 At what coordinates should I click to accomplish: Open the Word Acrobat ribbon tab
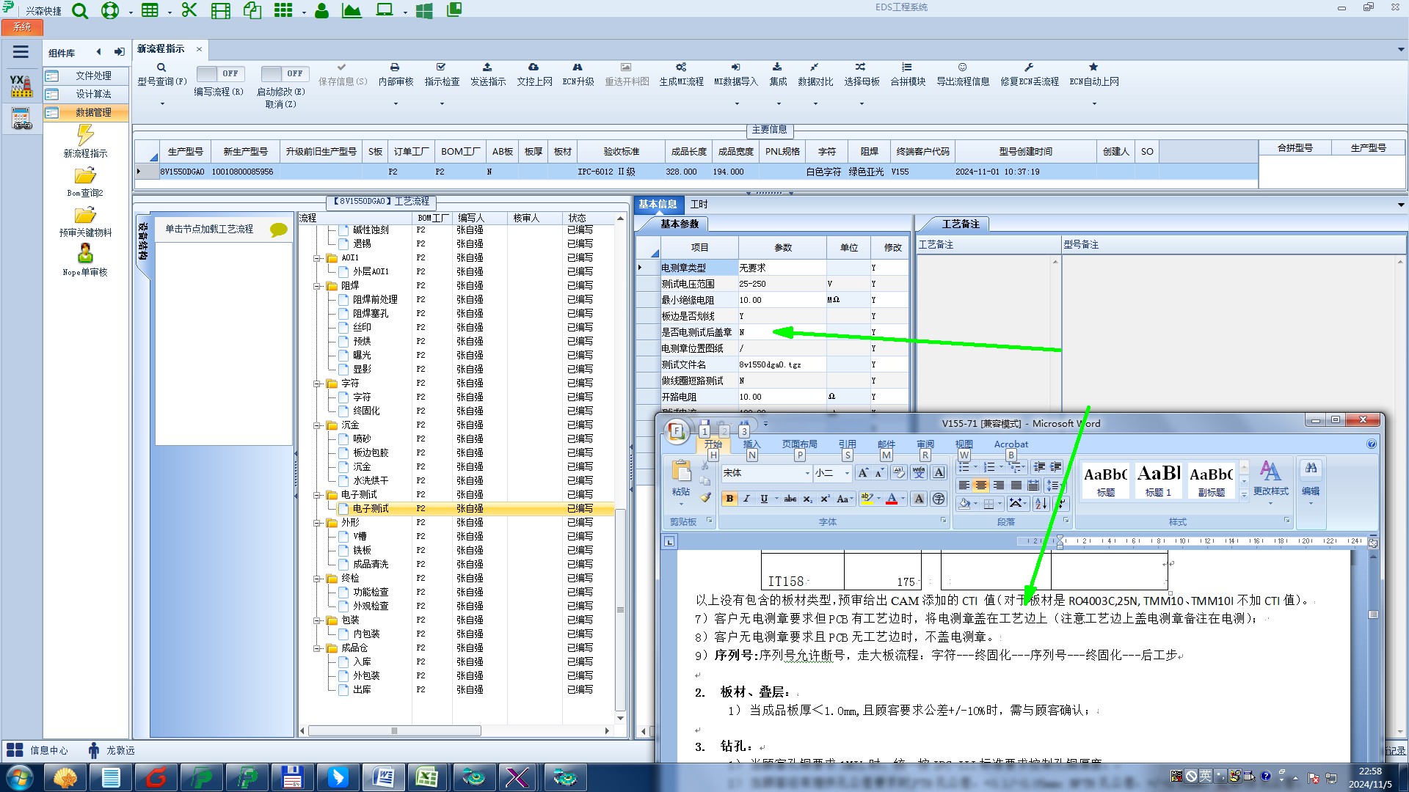coord(1011,444)
